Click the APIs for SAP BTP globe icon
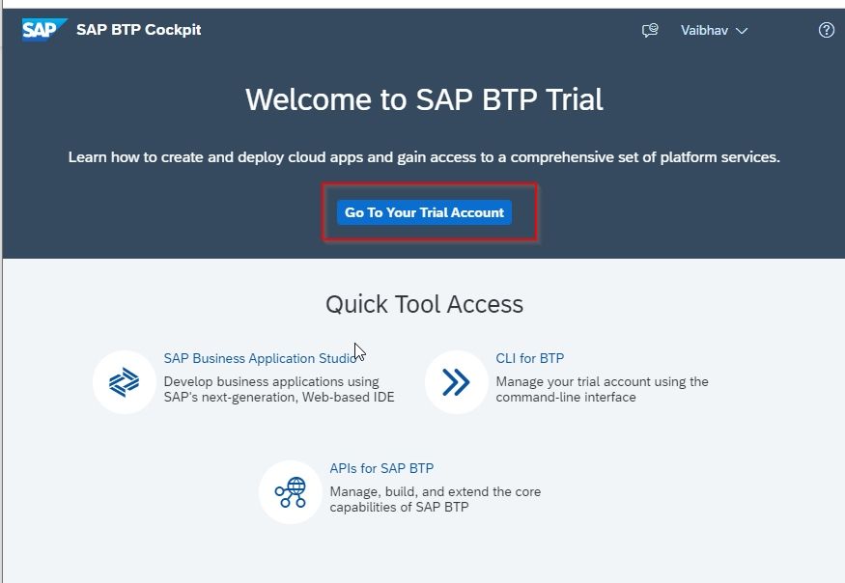Image resolution: width=845 pixels, height=583 pixels. (x=291, y=492)
